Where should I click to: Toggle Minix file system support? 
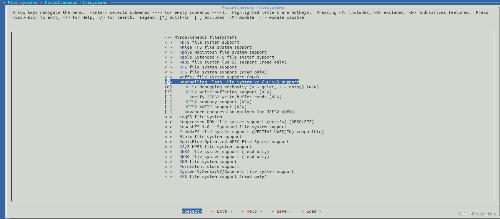(203, 137)
